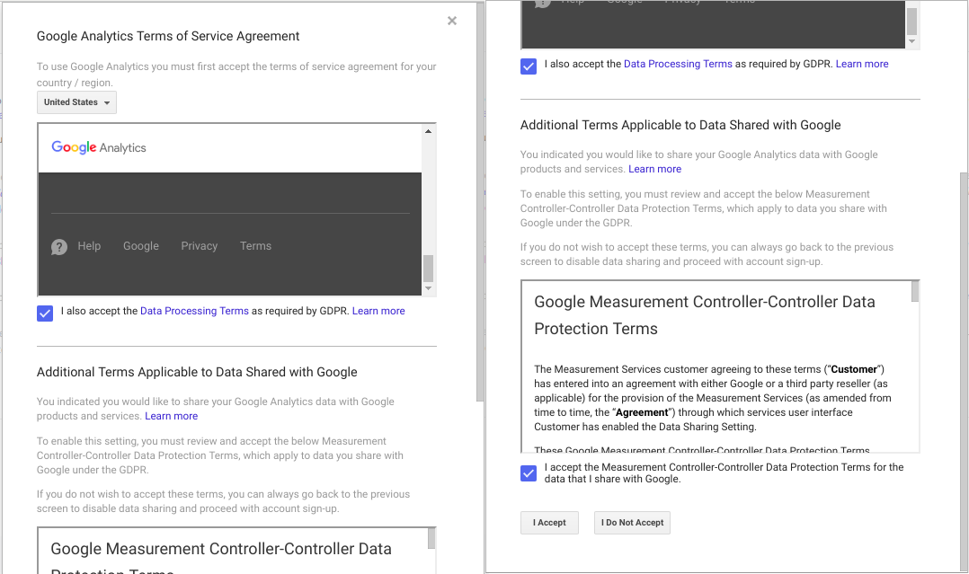Click the Google Analytics logo
The height and width of the screenshot is (574, 969).
click(x=99, y=147)
